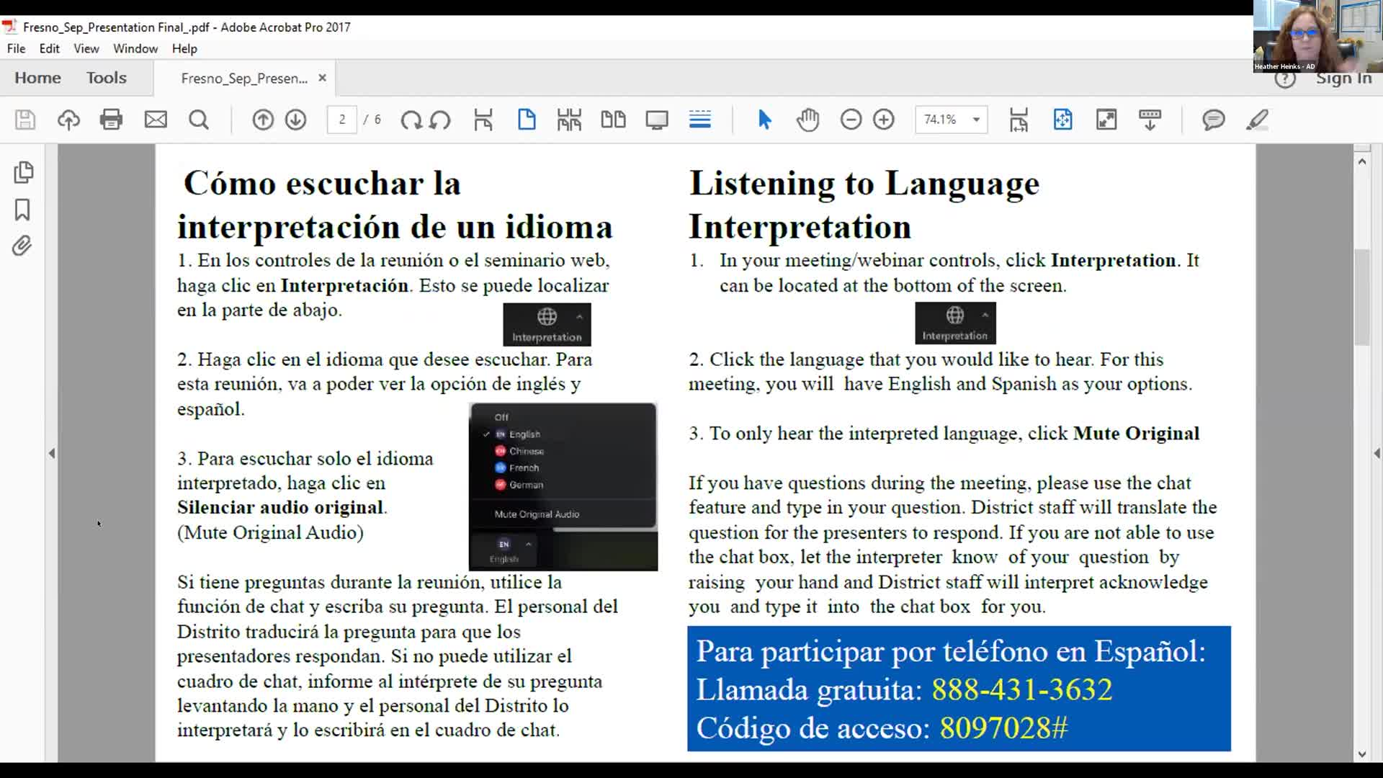Select two-page view icon
This screenshot has height=778, width=1383.
[613, 120]
